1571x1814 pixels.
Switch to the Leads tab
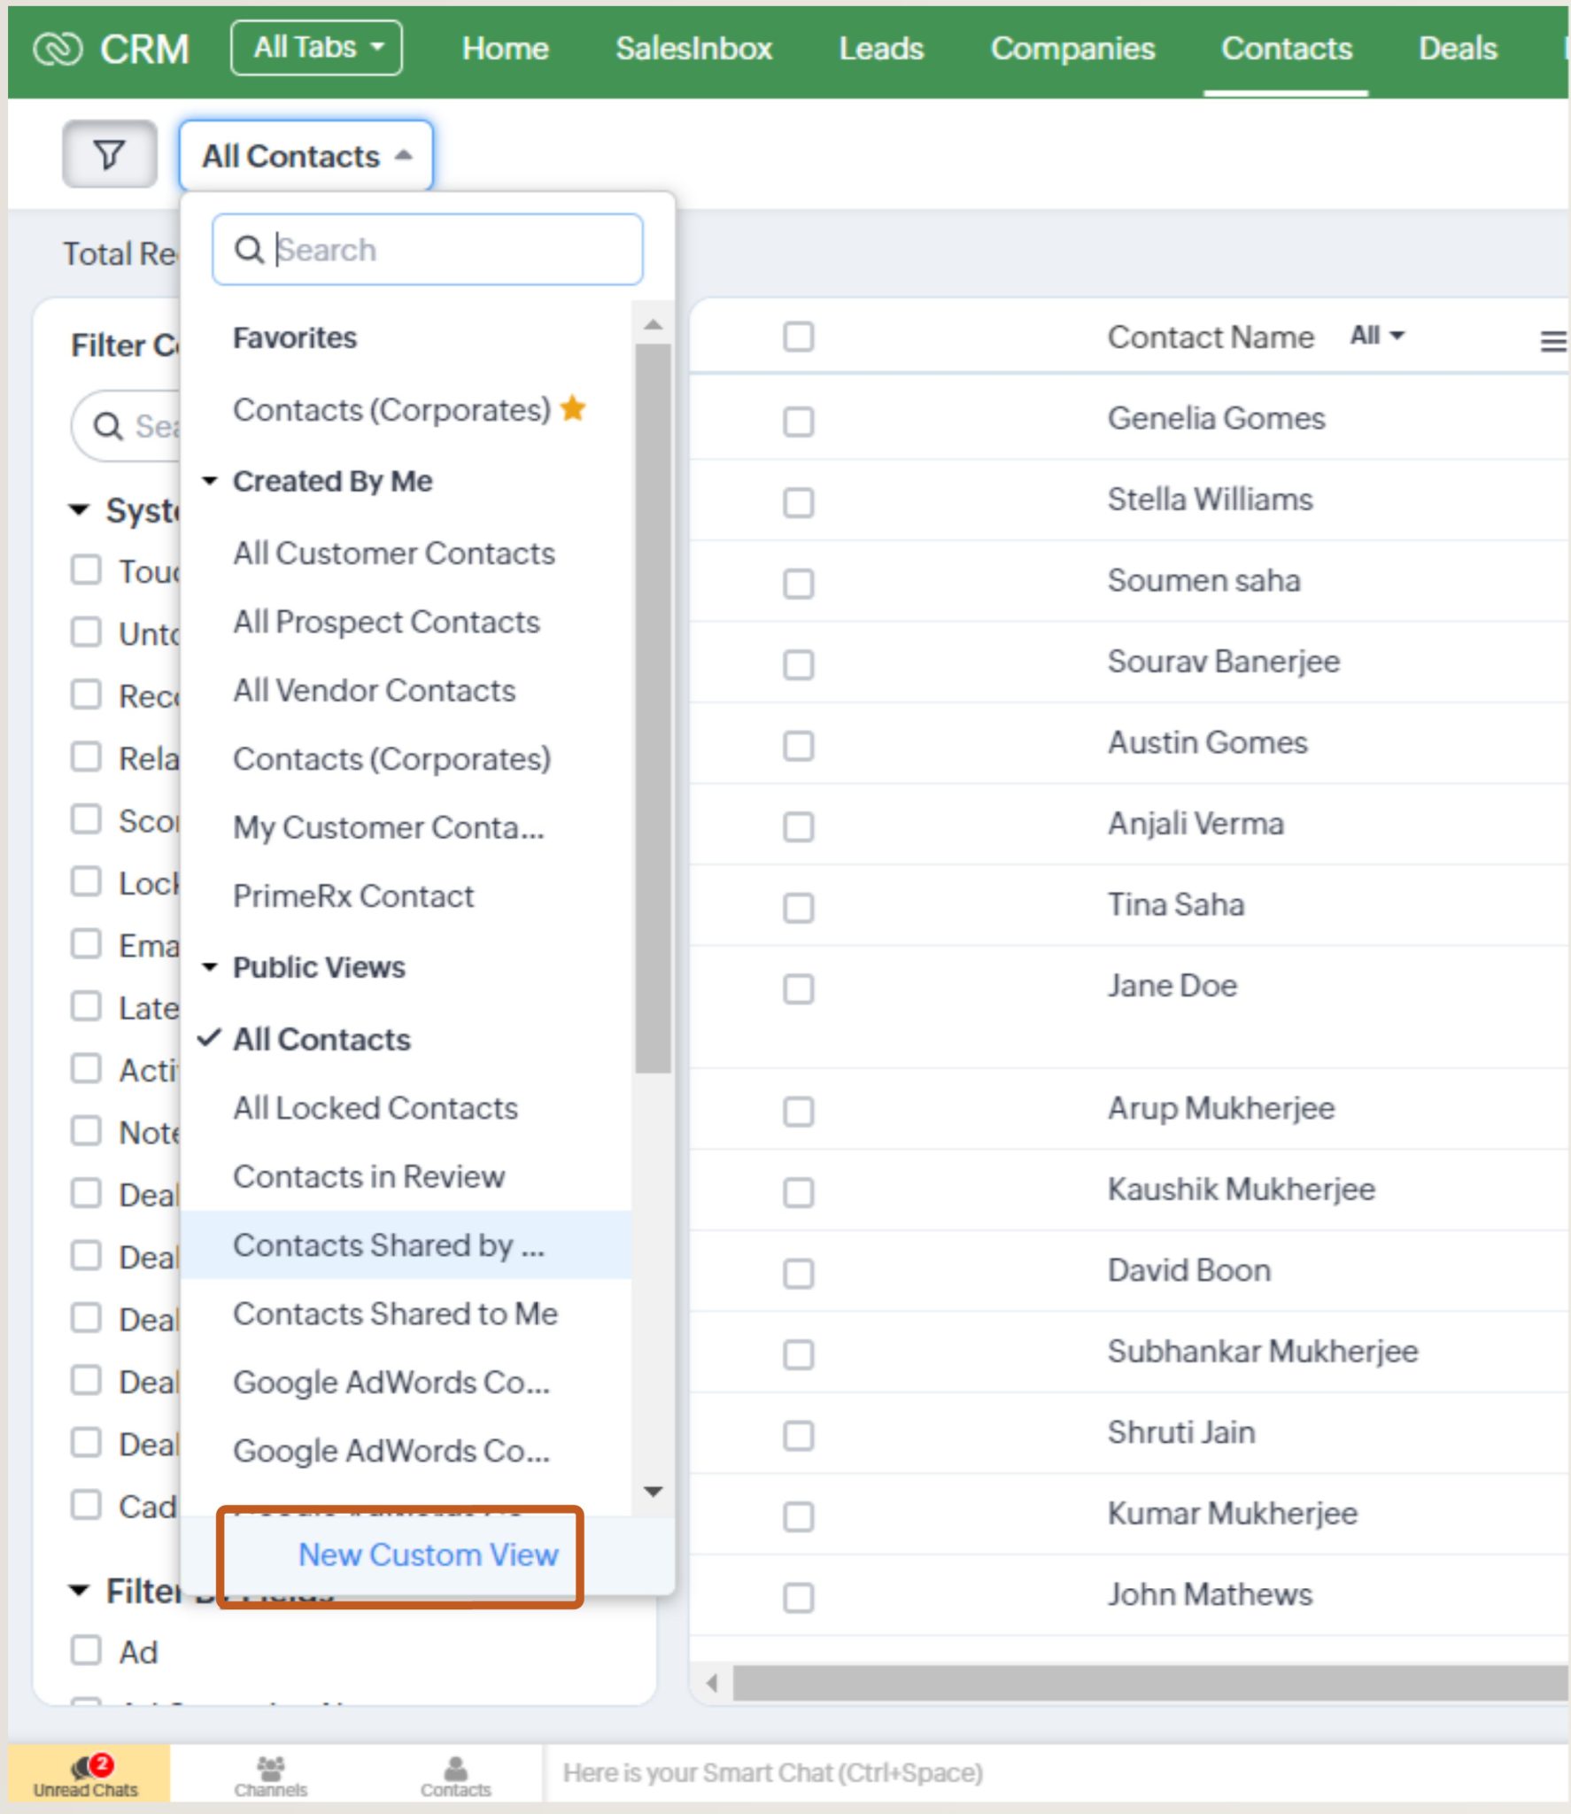point(880,49)
